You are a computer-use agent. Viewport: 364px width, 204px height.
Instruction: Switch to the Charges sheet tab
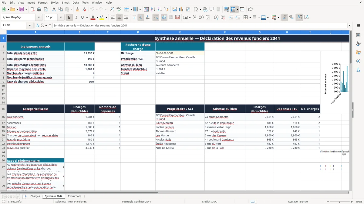[x=35, y=196]
